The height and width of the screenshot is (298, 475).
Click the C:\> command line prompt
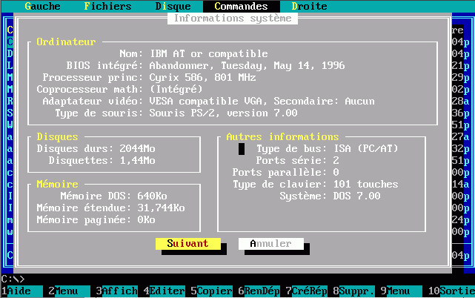click(x=15, y=279)
